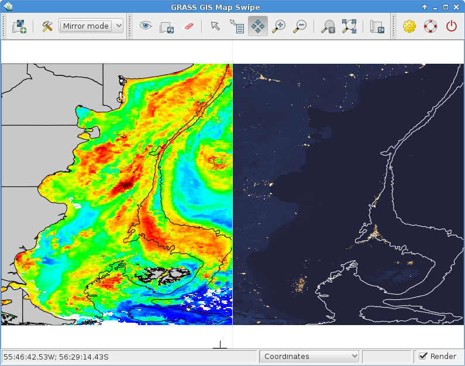Image resolution: width=465 pixels, height=366 pixels.
Task: Click the pink Erase display icon
Action: (x=188, y=26)
